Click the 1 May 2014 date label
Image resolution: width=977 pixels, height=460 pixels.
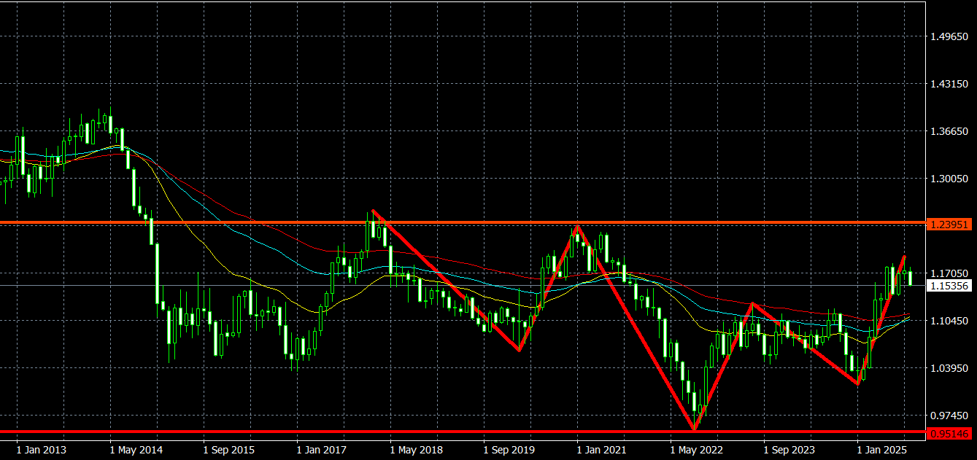coord(135,450)
